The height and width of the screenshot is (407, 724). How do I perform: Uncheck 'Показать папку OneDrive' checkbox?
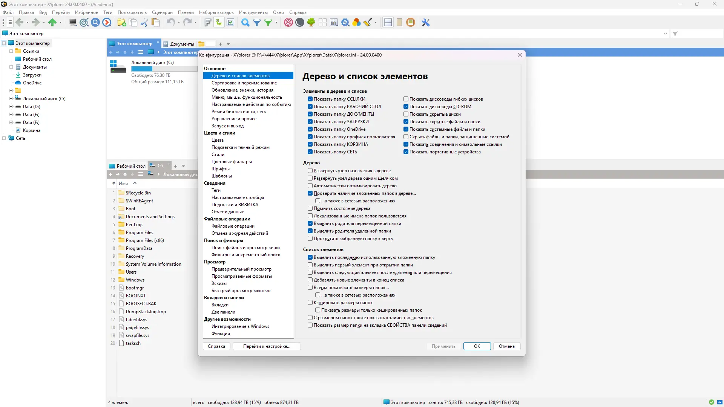310,129
